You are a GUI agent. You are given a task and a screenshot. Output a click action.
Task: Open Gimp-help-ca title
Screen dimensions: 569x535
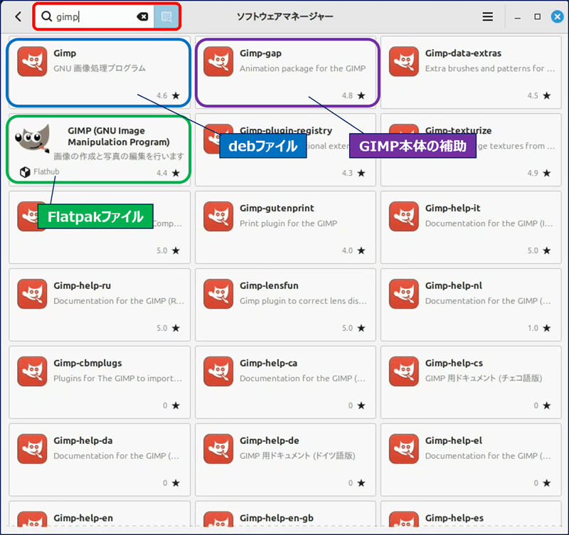point(268,364)
